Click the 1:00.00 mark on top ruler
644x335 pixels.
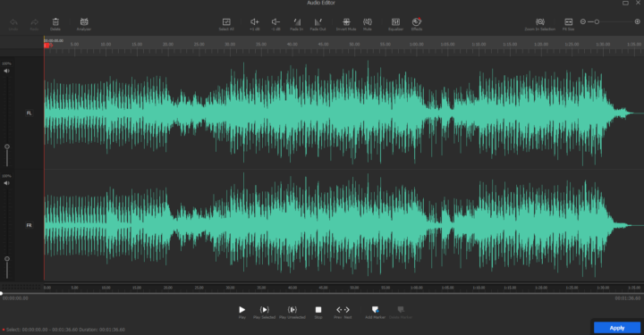pos(417,44)
